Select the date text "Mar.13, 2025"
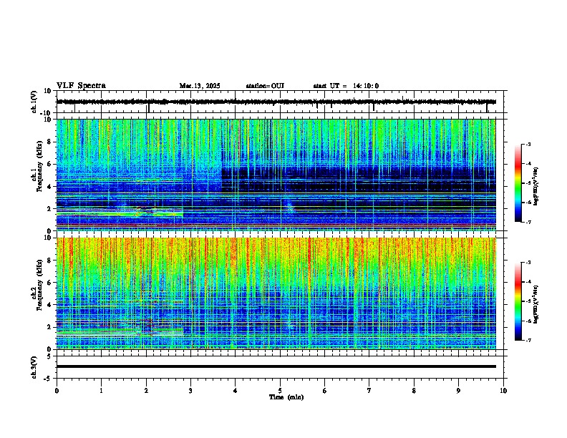Viewport: 567px width, 438px height. point(200,86)
